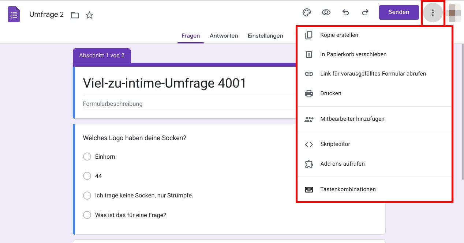Select the Einhorn answer option

[87, 156]
